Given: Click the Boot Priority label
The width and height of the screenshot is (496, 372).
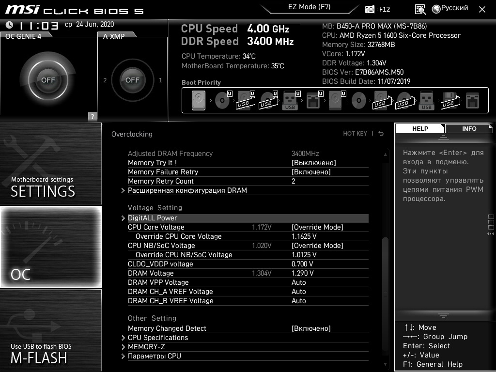Looking at the screenshot, I should coord(201,82).
